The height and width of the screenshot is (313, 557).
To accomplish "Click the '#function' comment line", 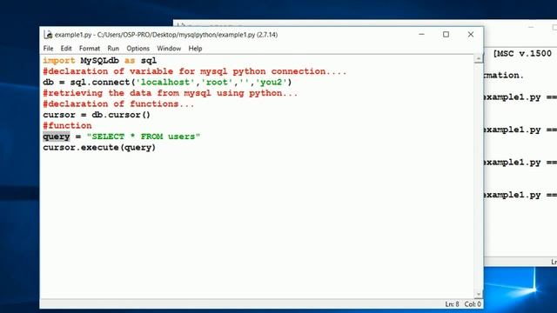I will 67,125.
